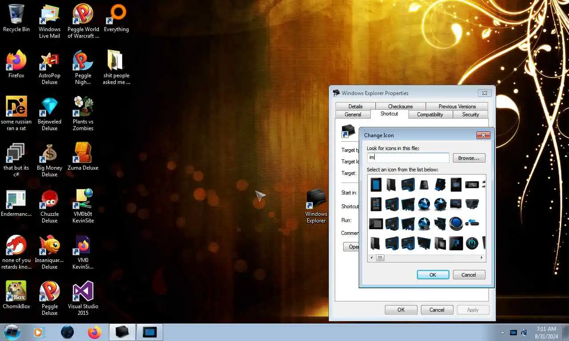
Task: Select Windows Explorer shortcut on the desktop
Action: [x=316, y=206]
